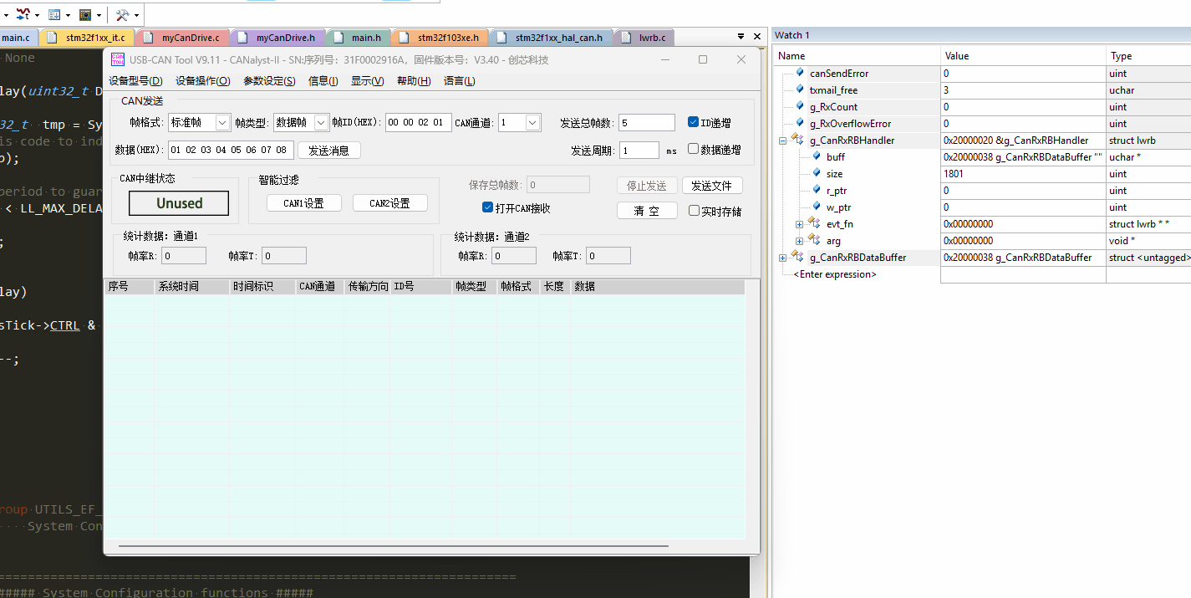1191x598 pixels.
Task: Click the channel 1 帧率R field
Action: [x=184, y=256]
